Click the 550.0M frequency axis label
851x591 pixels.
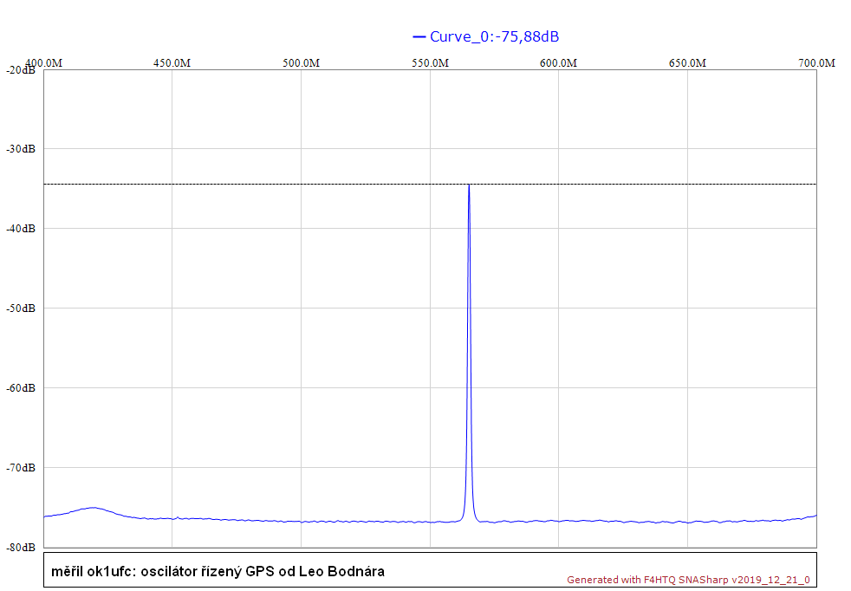[431, 63]
